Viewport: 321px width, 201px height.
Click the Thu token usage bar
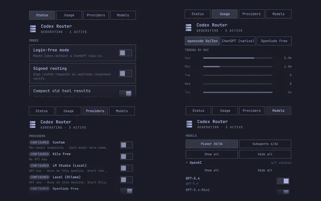click(x=238, y=92)
